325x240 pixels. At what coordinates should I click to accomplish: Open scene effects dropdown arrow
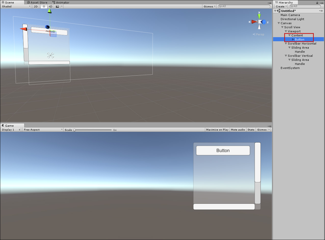(62, 6)
